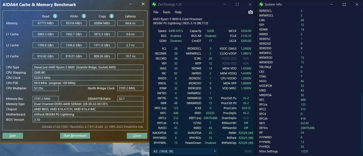Image resolution: width=363 pixels, height=156 pixels.
Task: Click the MEM VPP 1.8000V value
Action: click(x=246, y=83)
